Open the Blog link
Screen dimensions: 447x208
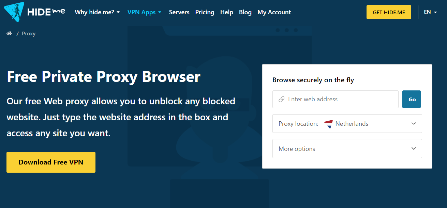coord(245,12)
